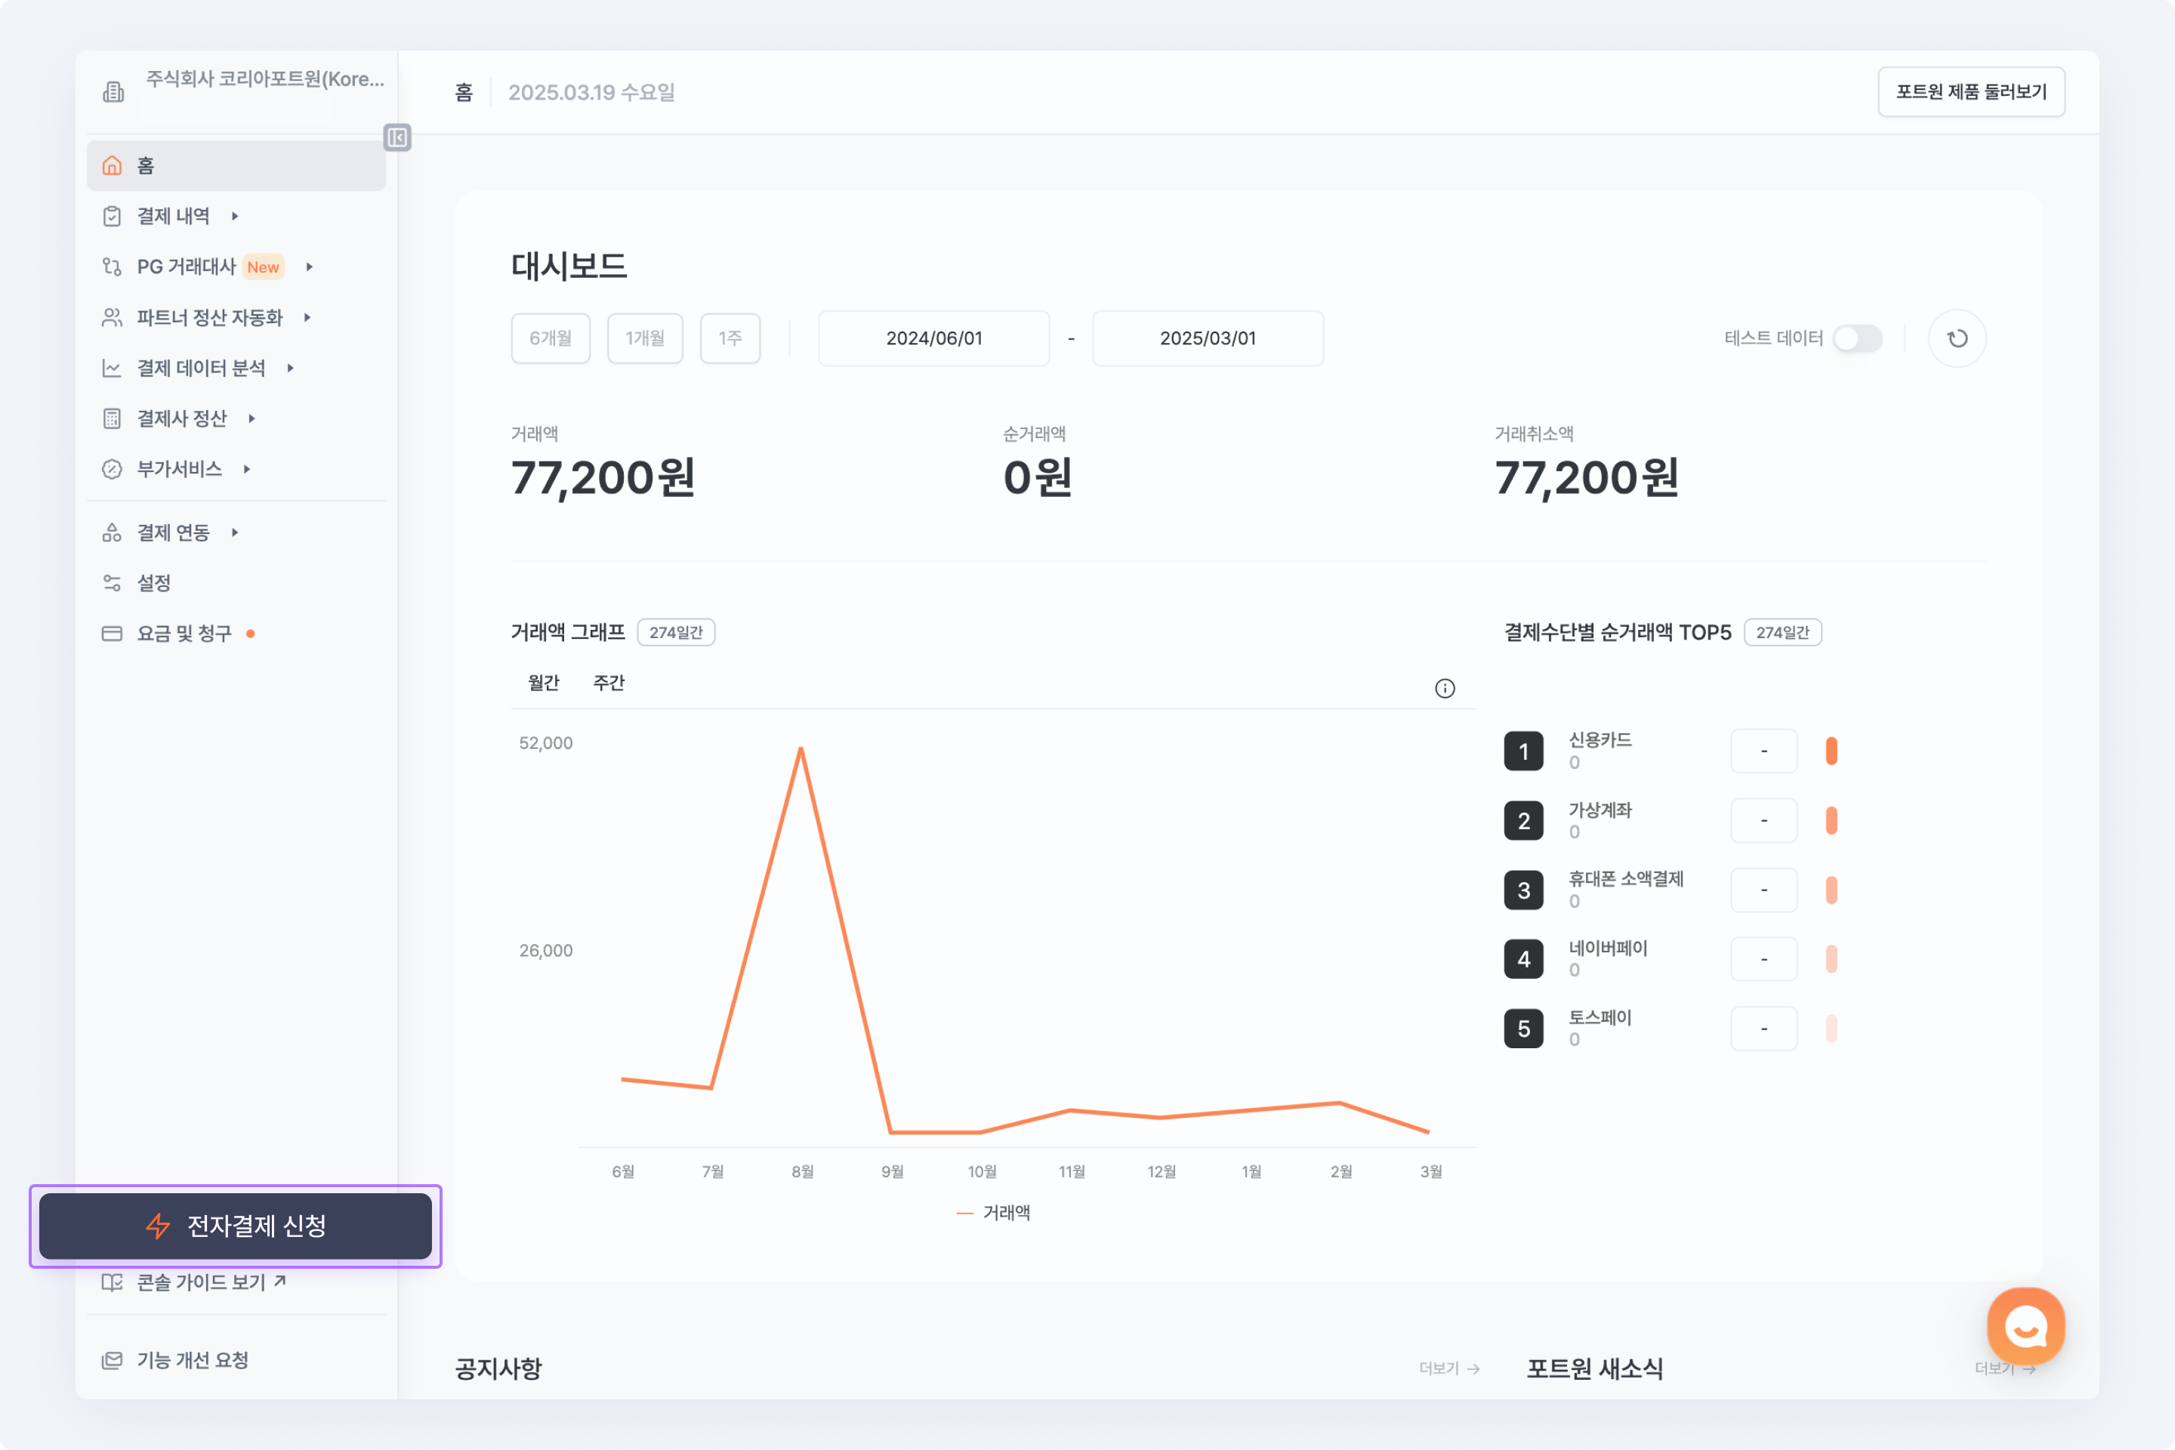Click the 홈 home icon in sidebar

pyautogui.click(x=112, y=165)
